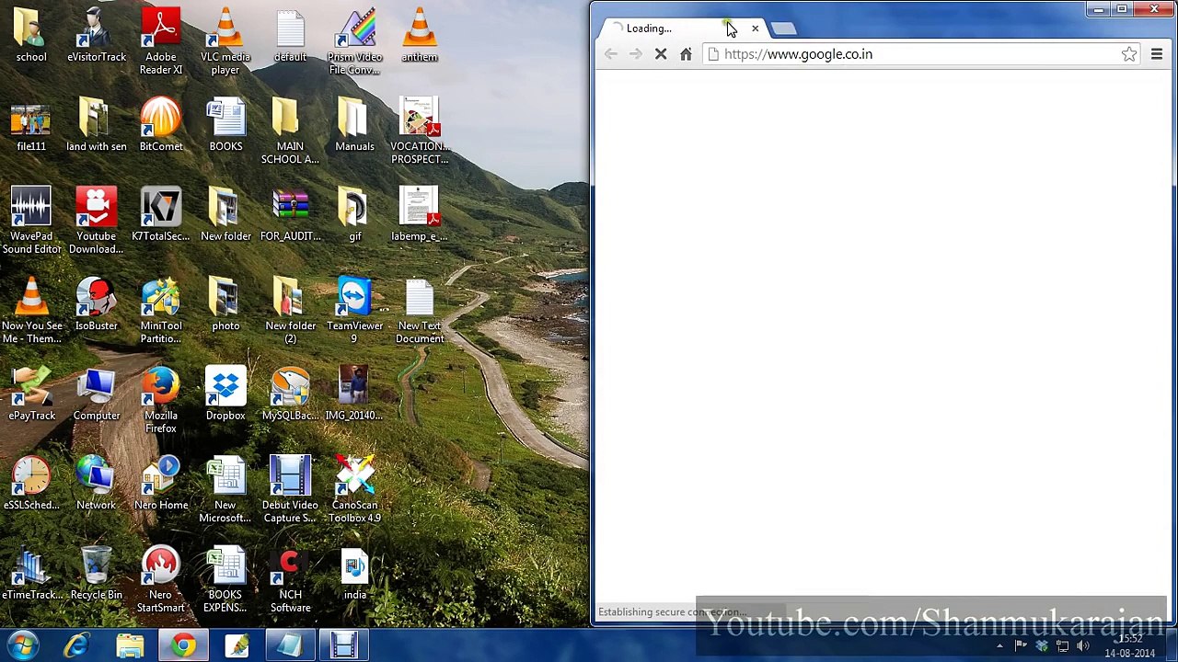This screenshot has width=1178, height=662.
Task: Select the Youtube Downloader desktop icon
Action: point(97,221)
